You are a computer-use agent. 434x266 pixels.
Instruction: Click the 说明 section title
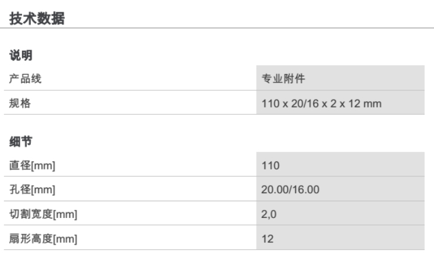point(20,56)
